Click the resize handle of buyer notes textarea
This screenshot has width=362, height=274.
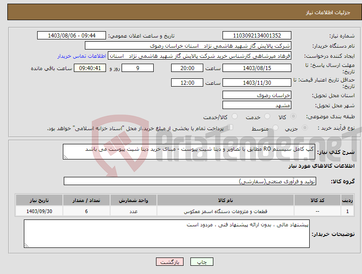point(27,245)
